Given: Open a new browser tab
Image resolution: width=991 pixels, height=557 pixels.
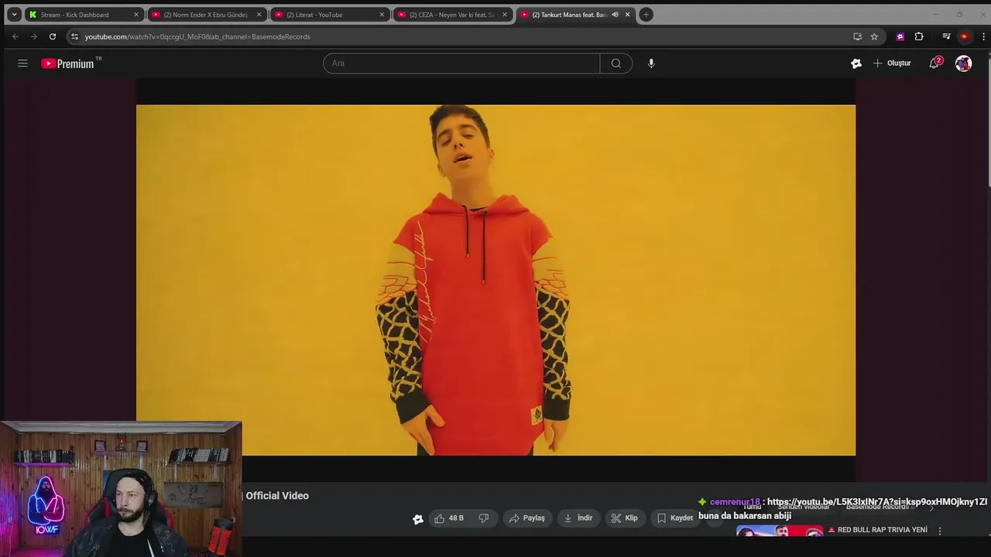Looking at the screenshot, I should 646,15.
